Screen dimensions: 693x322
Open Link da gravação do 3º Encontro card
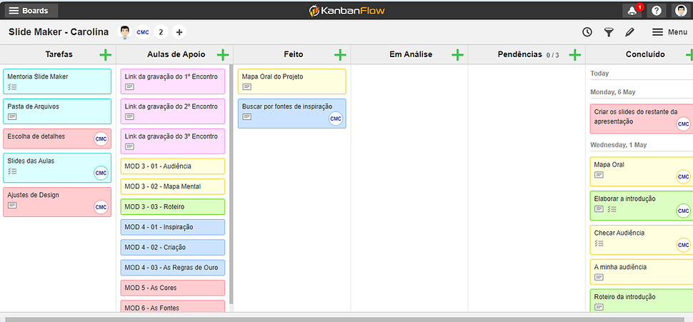tap(172, 141)
